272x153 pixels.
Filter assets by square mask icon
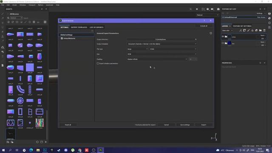(17, 22)
